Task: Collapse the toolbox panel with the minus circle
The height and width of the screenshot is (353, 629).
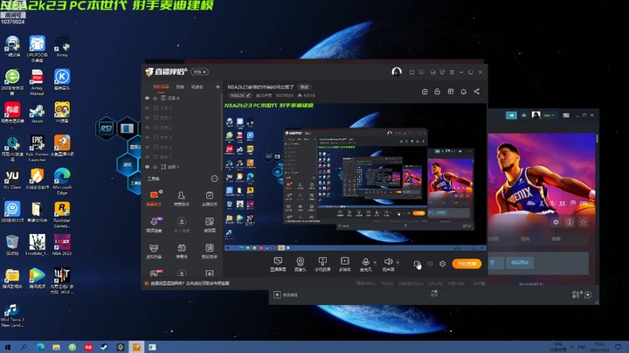Action: [x=215, y=178]
